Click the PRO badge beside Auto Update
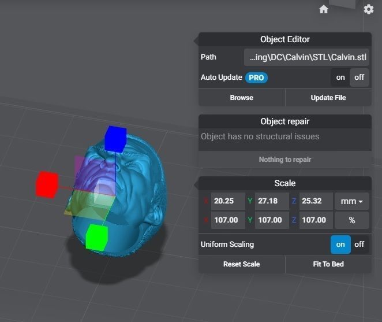This screenshot has width=382, height=322. pyautogui.click(x=256, y=77)
